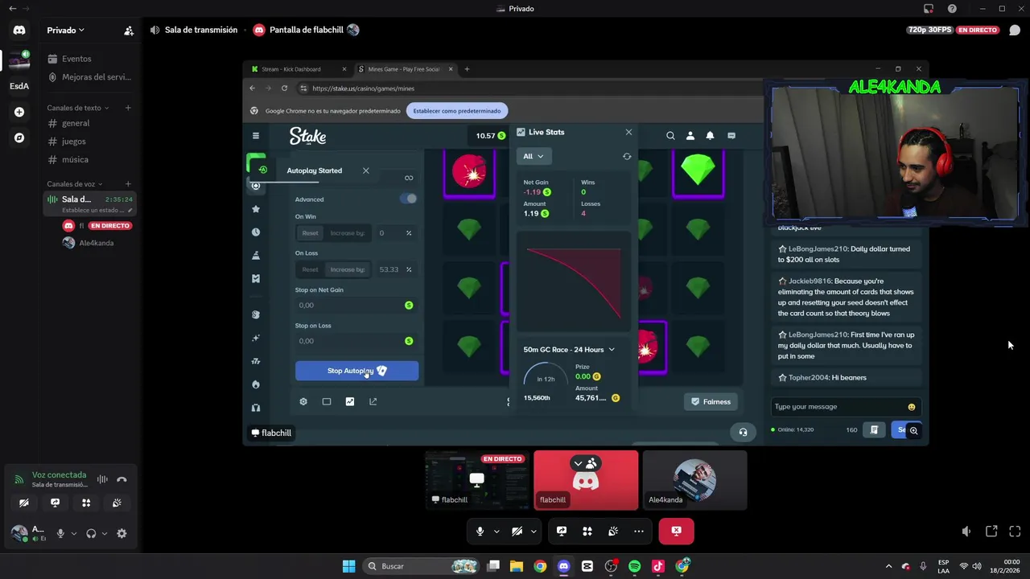Open favourites star in Stake sidebar
This screenshot has height=579, width=1030.
[x=256, y=209]
